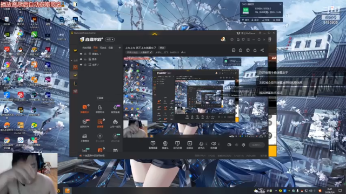Viewport: 346px width, 194px height.
Task: Add a phone screen cast source
Action: click(x=177, y=145)
